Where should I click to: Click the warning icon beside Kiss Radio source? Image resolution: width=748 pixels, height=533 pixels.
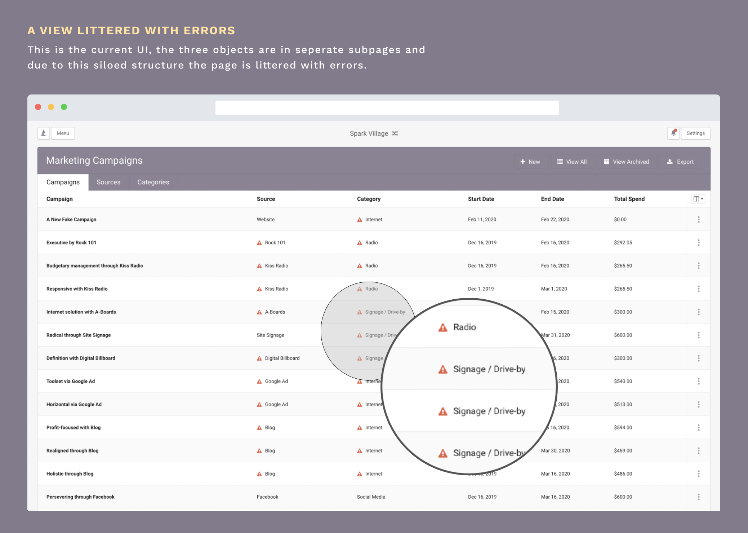pos(259,265)
